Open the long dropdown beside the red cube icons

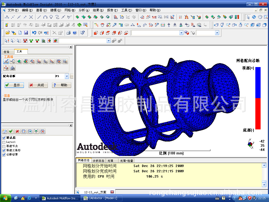coord(181,33)
